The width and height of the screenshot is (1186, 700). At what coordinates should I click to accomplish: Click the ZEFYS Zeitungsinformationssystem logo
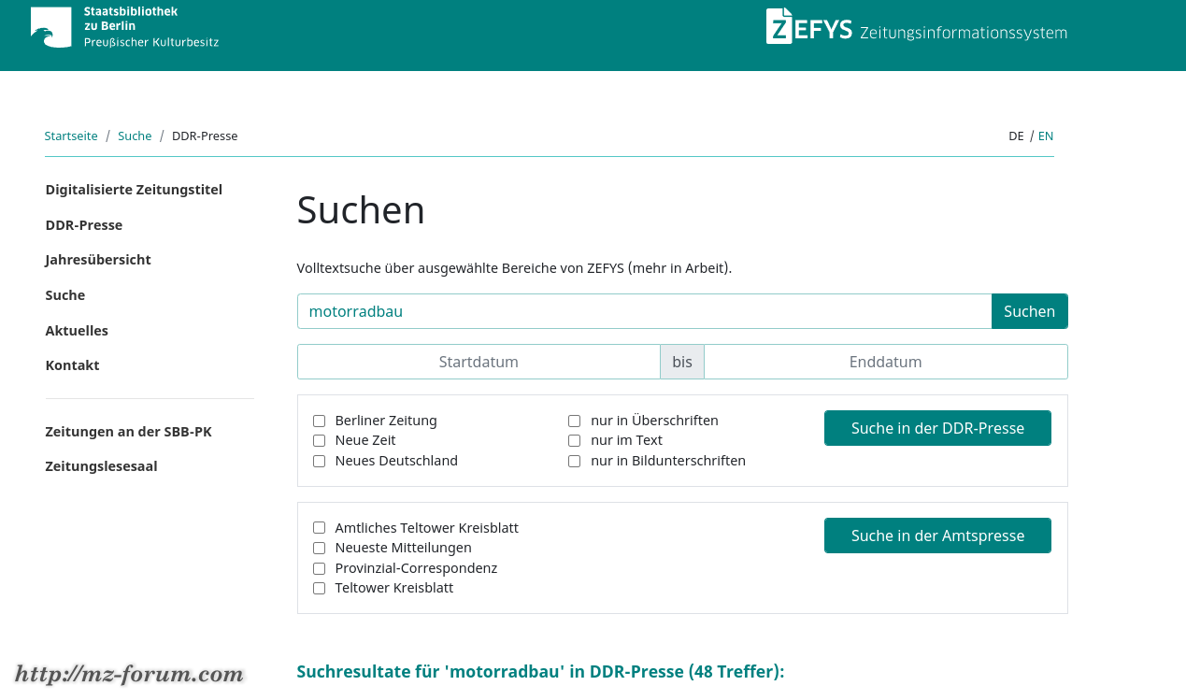916,28
